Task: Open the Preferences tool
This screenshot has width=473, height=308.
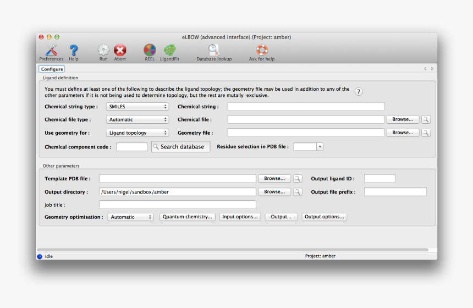Action: (51, 52)
